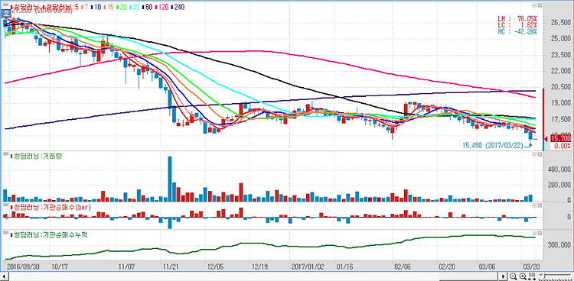Image resolution: width=574 pixels, height=281 pixels.
Task: Select the 15 moving average legend
Action: [x=109, y=7]
